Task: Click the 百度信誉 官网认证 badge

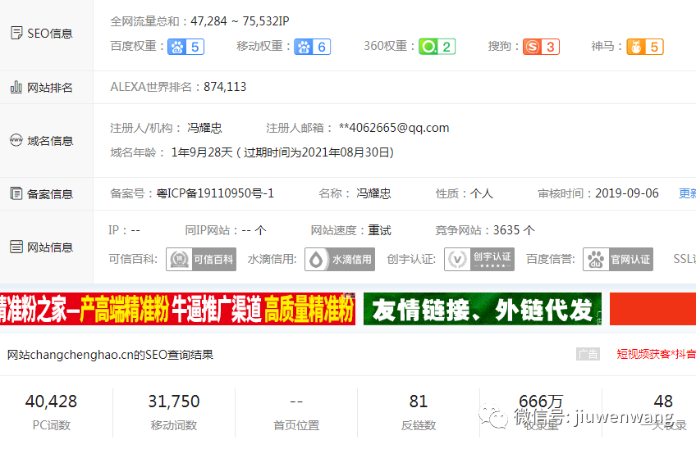Action: coord(618,259)
